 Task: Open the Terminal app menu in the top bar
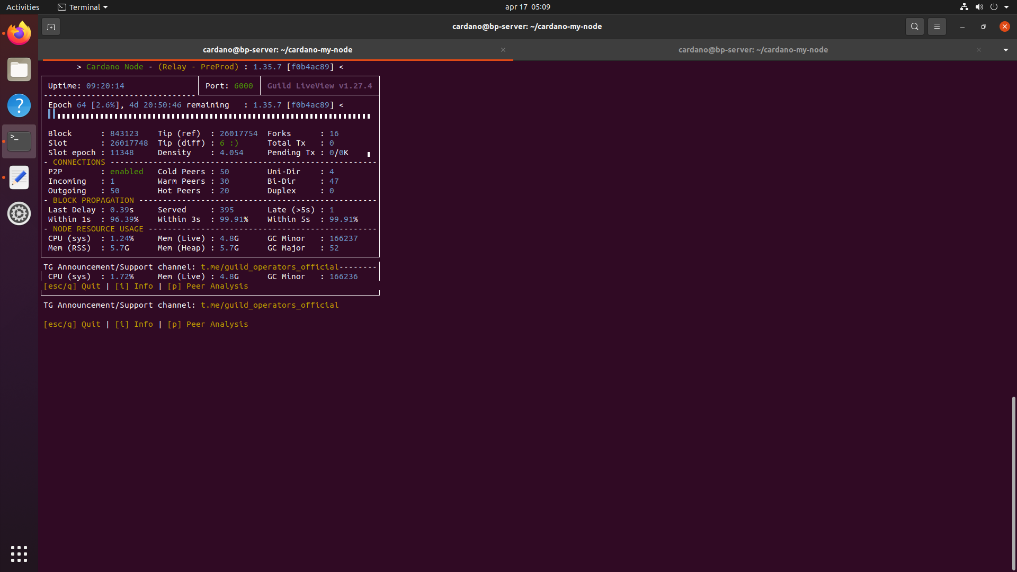tap(83, 7)
